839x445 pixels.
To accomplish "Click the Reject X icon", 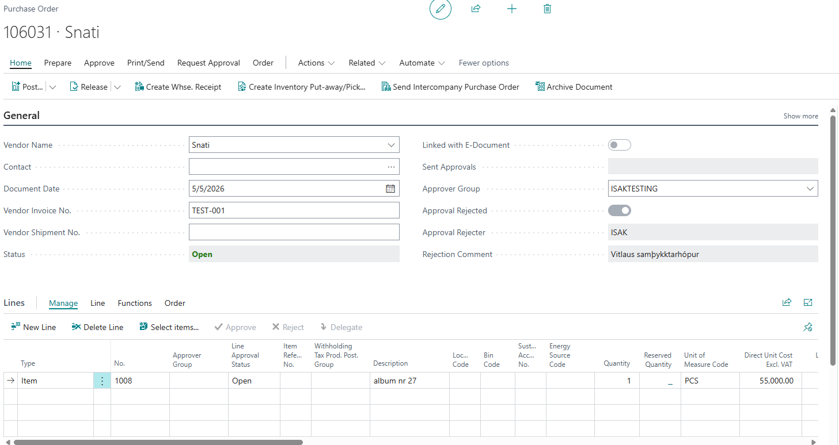I will click(x=275, y=327).
